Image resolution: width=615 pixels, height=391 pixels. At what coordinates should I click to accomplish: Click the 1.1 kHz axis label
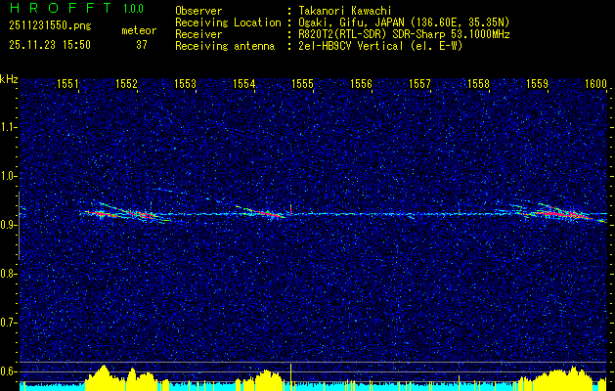click(9, 127)
